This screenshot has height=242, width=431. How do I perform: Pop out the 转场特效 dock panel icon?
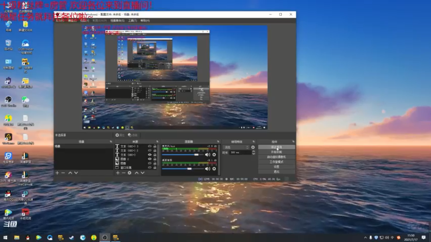click(x=254, y=141)
